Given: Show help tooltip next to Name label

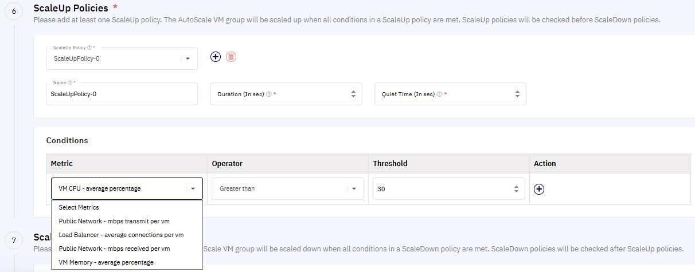Looking at the screenshot, I should [70, 82].
